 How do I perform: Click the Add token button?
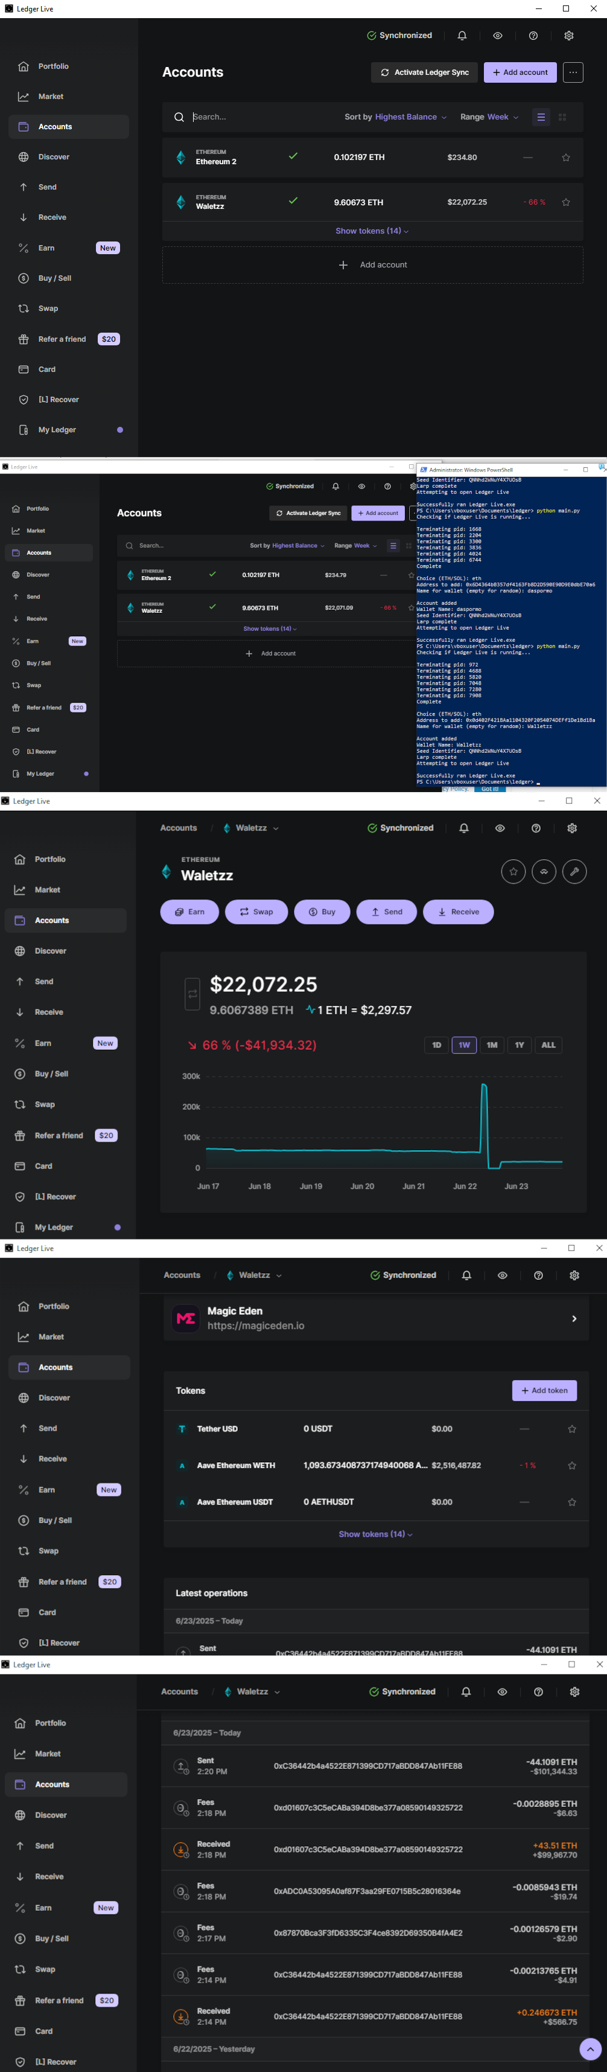click(x=544, y=1391)
